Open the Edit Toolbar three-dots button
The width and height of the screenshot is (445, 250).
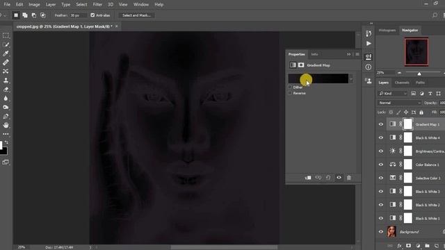coord(6,134)
